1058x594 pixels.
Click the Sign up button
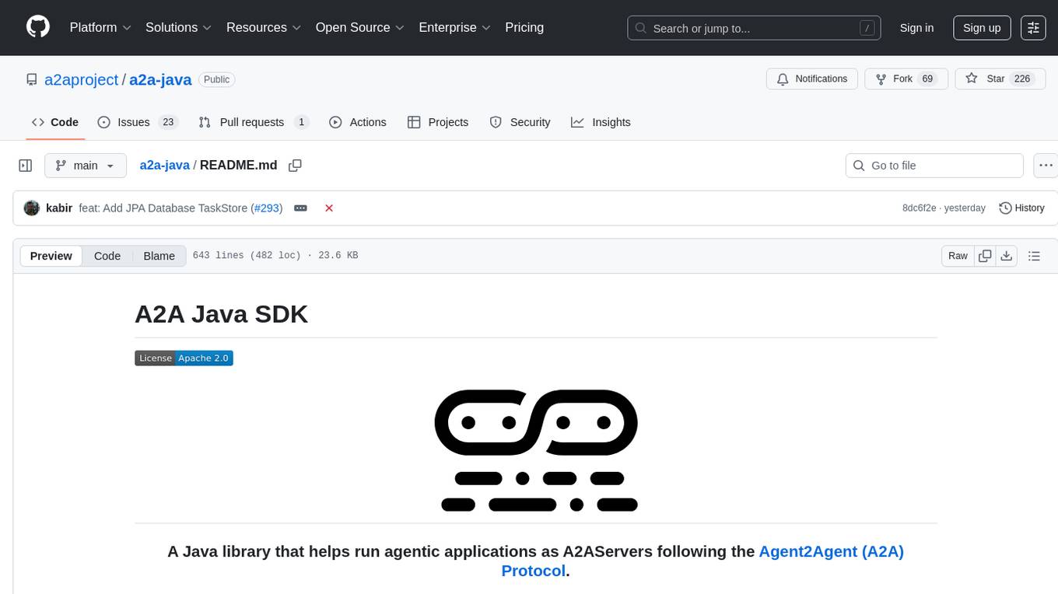pyautogui.click(x=982, y=28)
